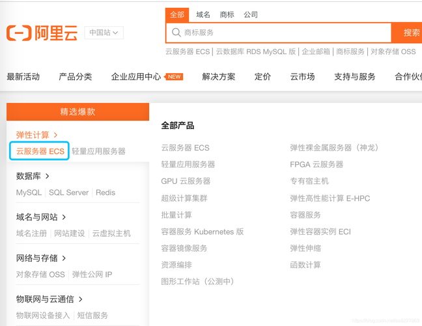Open the 中国站 region dropdown
This screenshot has width=422, height=326.
pyautogui.click(x=104, y=33)
